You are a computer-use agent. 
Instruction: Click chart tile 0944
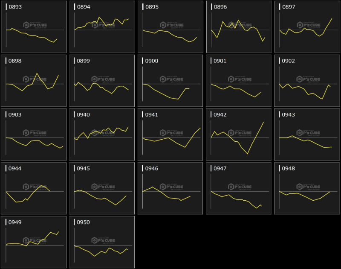pyautogui.click(x=34, y=188)
